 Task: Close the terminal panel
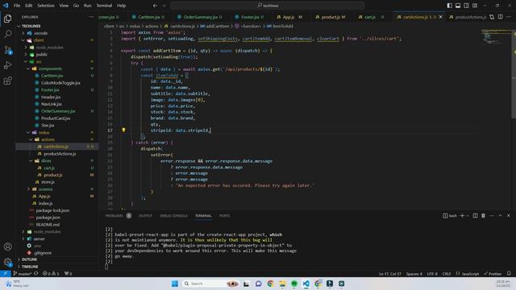click(509, 216)
